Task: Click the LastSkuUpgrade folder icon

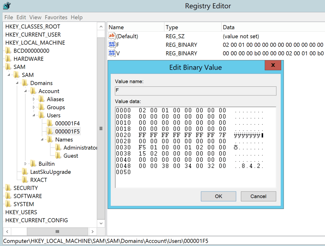Action: (x=25, y=172)
